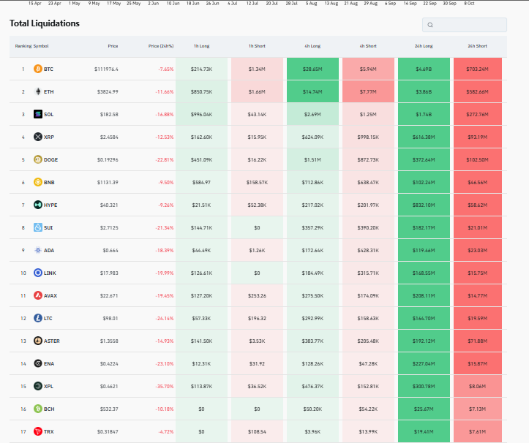Click the Bitcoin (BTC) coin icon

(38, 69)
